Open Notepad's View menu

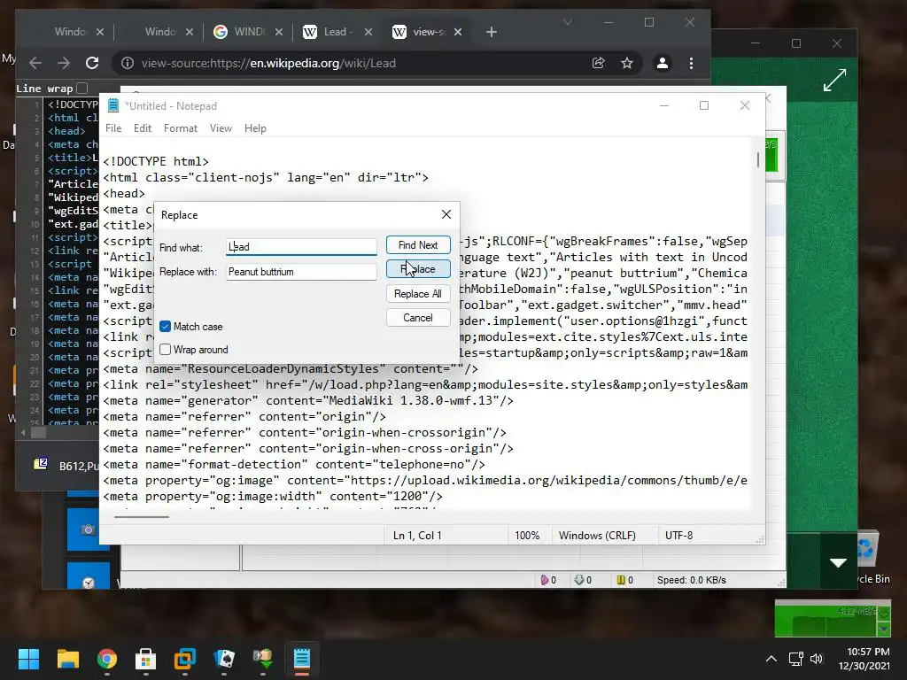pos(221,128)
